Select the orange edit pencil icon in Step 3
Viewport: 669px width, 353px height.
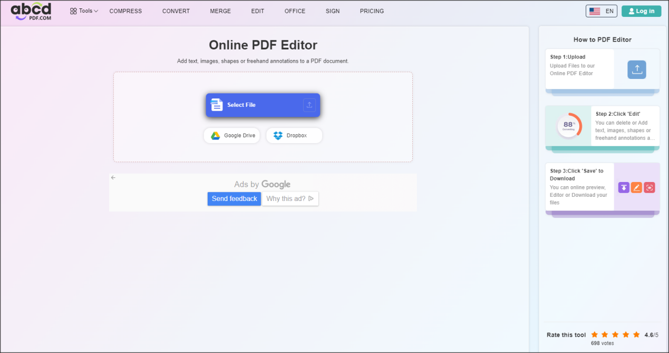636,187
